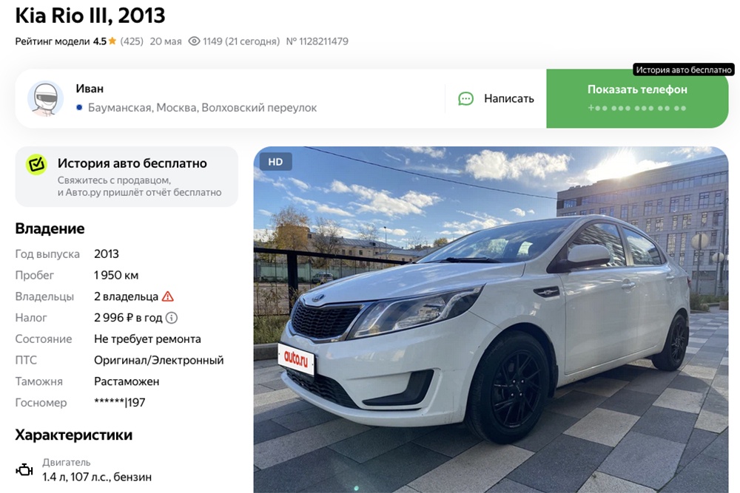Click the model rating star
Screen dimensions: 740x493
coord(112,41)
